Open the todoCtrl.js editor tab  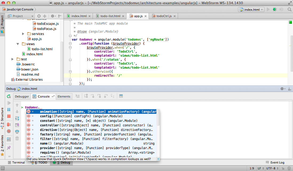tap(164, 16)
